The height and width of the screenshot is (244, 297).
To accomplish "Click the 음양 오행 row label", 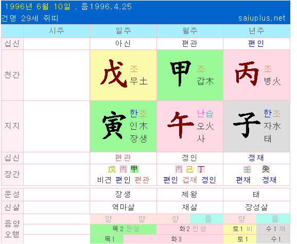I will pyautogui.click(x=12, y=229).
